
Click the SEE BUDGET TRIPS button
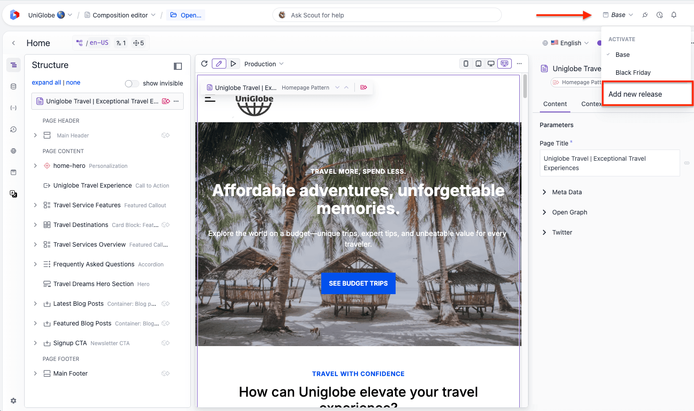click(x=358, y=283)
